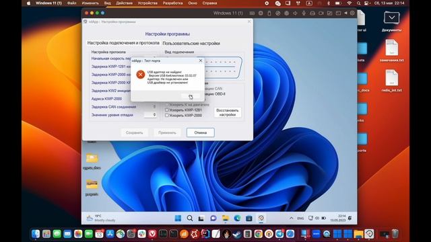Click the Адреса KWP-2000 label

click(106, 99)
